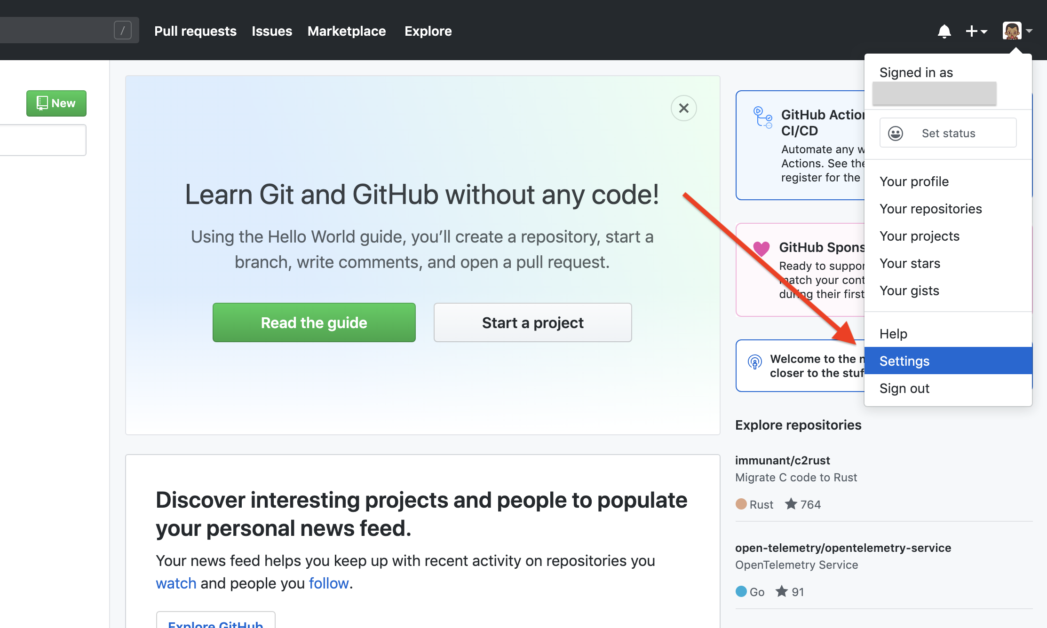Click the user avatar profile icon
The height and width of the screenshot is (628, 1047).
1012,31
